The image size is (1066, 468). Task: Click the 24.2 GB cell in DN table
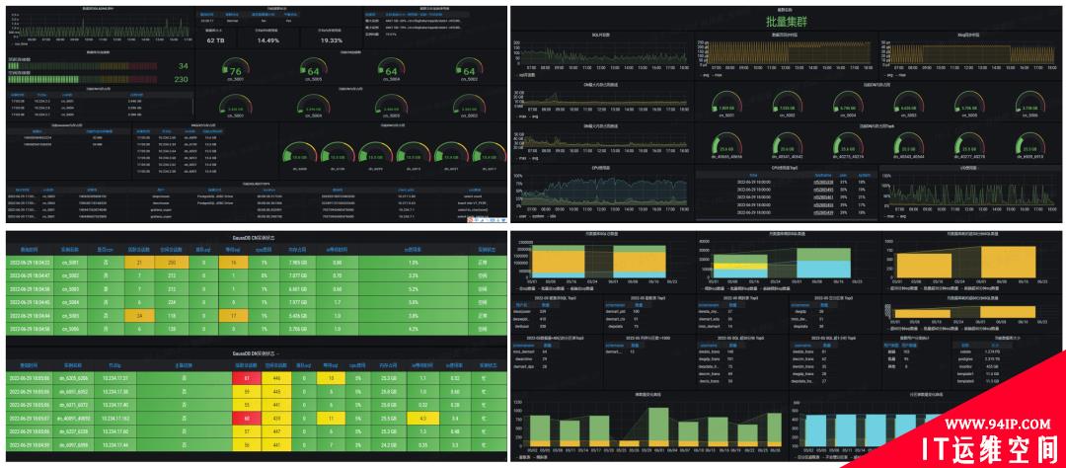click(x=390, y=444)
